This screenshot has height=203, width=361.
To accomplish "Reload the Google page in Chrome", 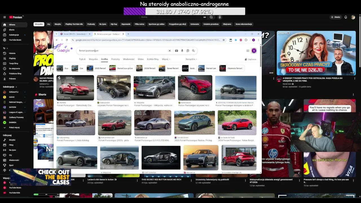I will pos(67,40).
